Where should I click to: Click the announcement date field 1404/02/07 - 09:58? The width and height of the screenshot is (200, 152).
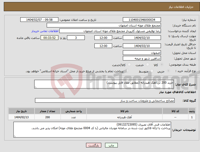click(x=39, y=20)
